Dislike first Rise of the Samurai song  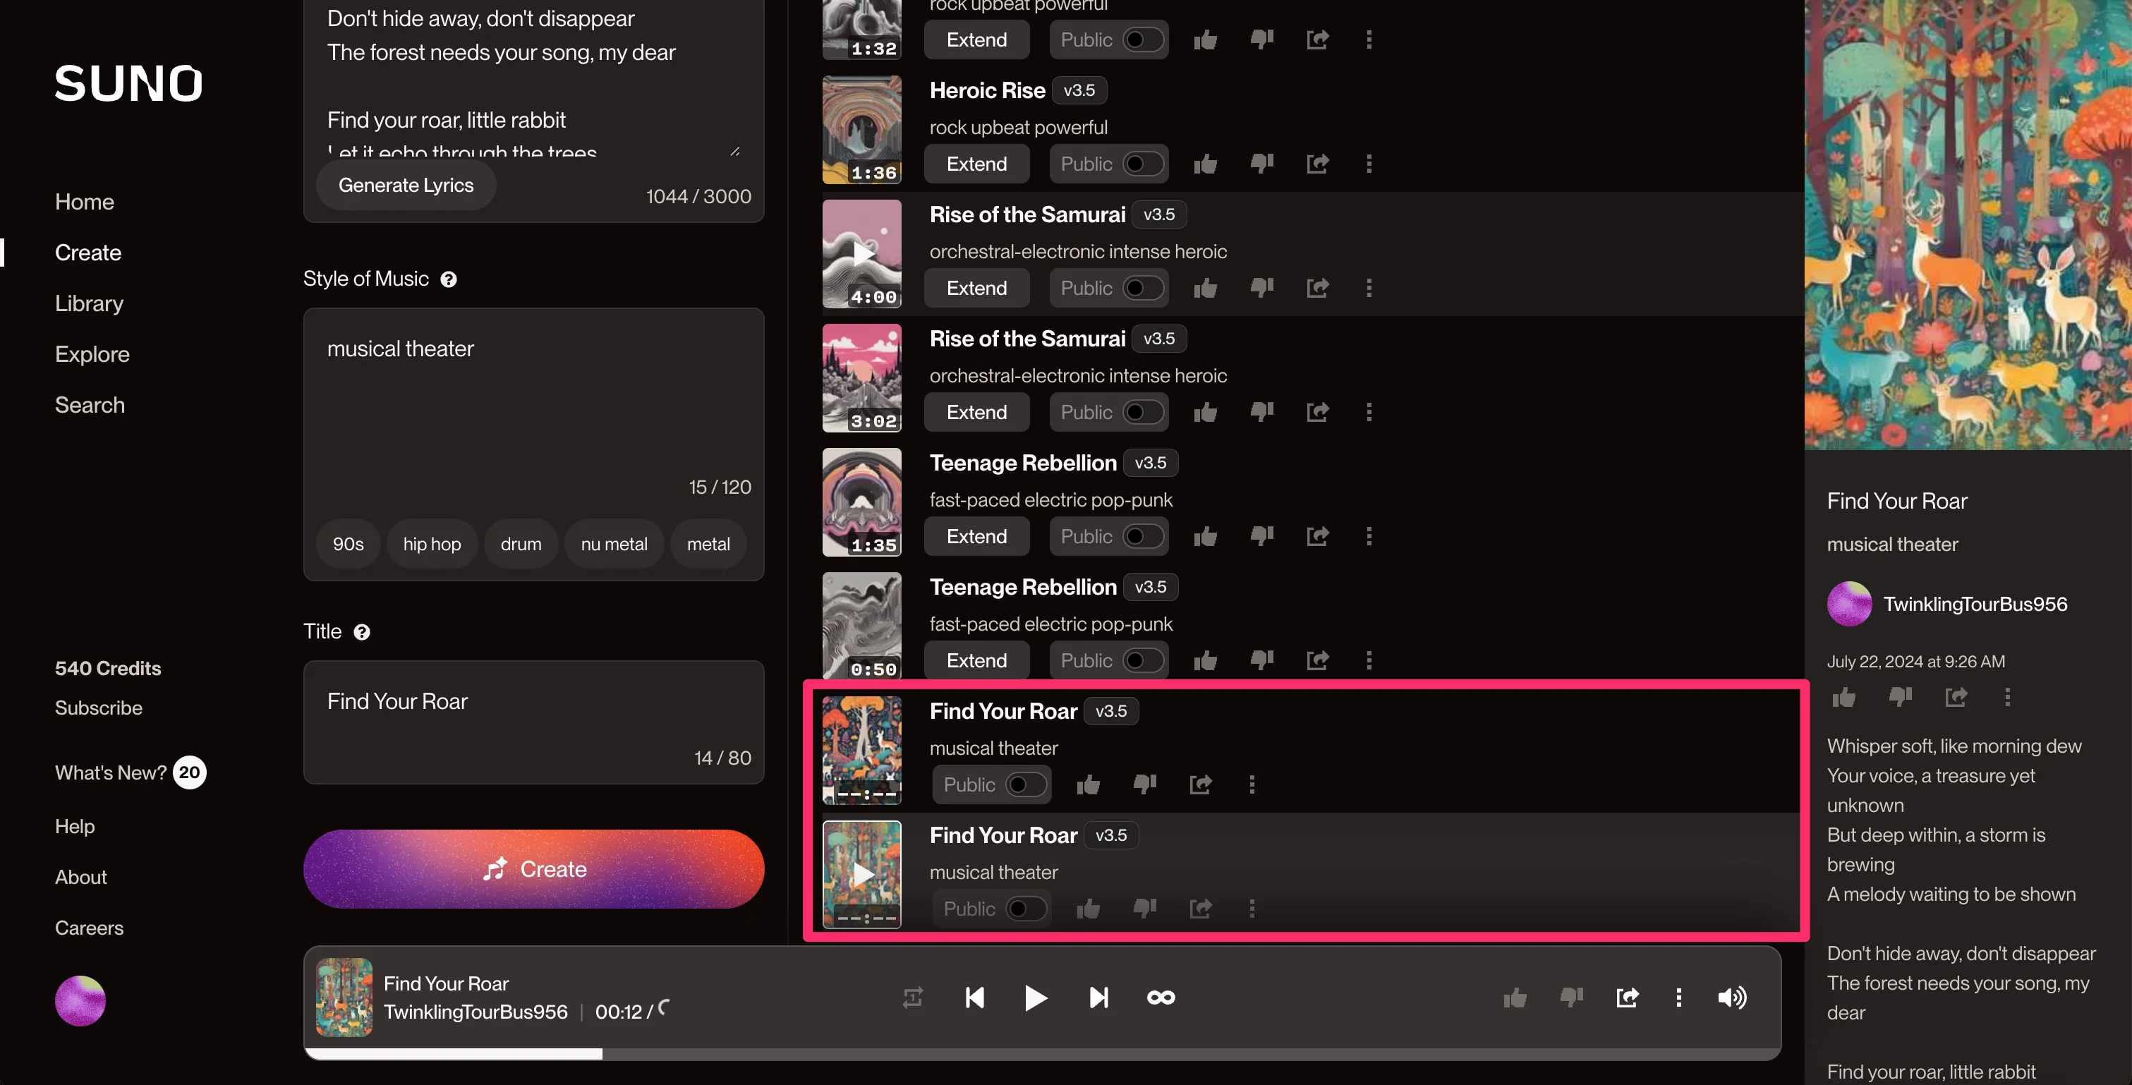click(1261, 288)
